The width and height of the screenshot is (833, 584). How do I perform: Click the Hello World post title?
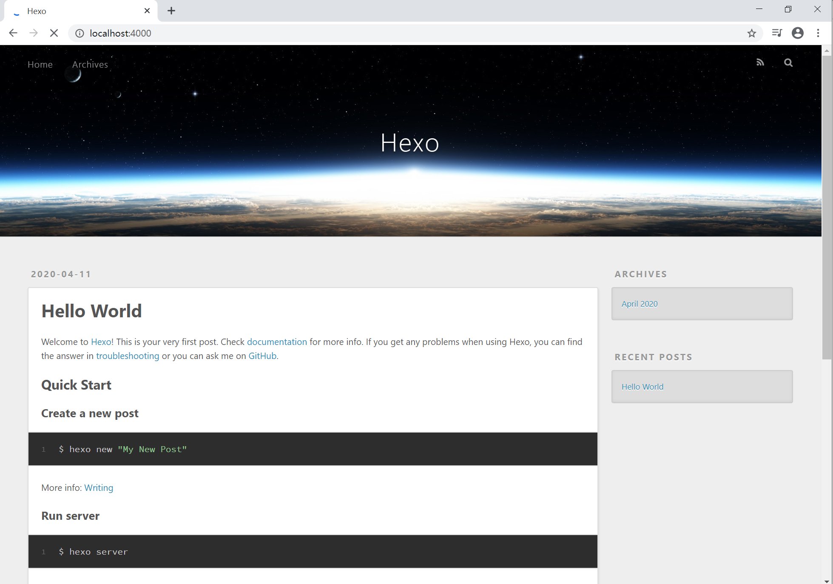pos(91,311)
